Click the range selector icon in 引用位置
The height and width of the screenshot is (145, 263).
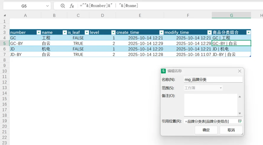240,121
